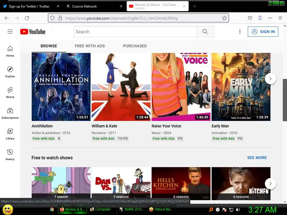Go to Home in the sidebar
Viewport: 287px width, 215px height.
(x=10, y=52)
